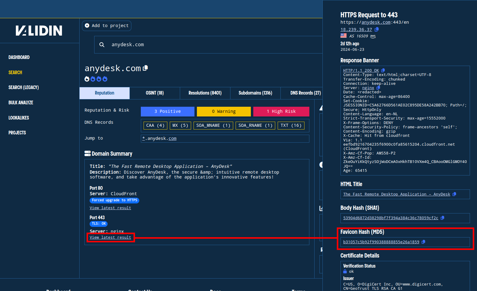Click the asterisk link in *.anydesk.com

tap(144, 138)
